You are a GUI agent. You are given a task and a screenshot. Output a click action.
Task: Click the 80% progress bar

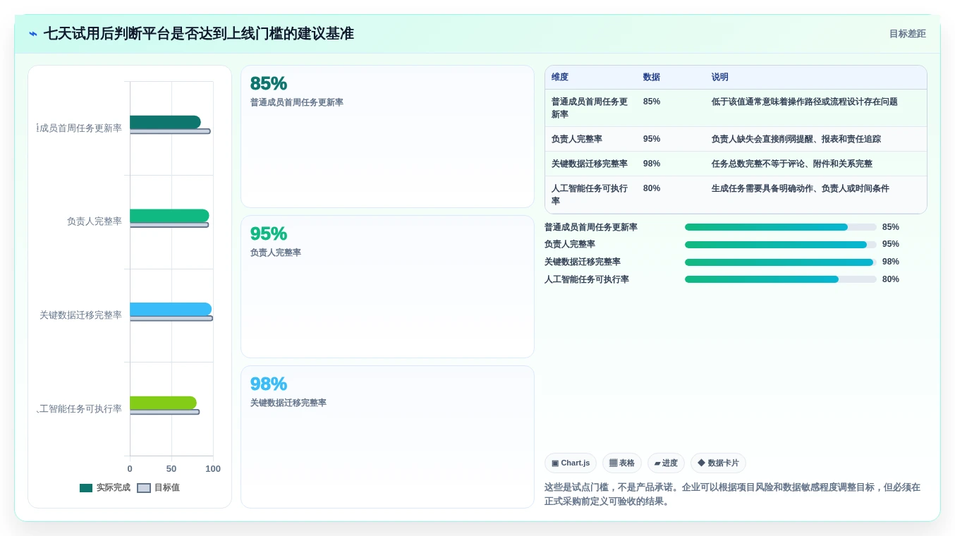point(781,279)
